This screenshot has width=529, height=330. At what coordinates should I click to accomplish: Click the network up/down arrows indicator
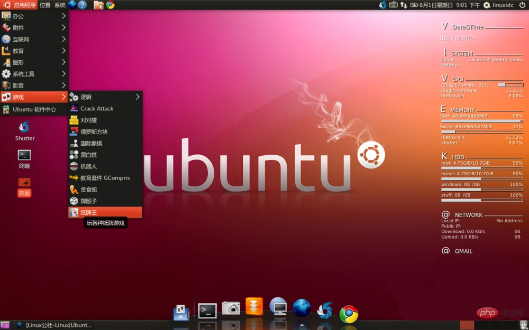coord(404,5)
